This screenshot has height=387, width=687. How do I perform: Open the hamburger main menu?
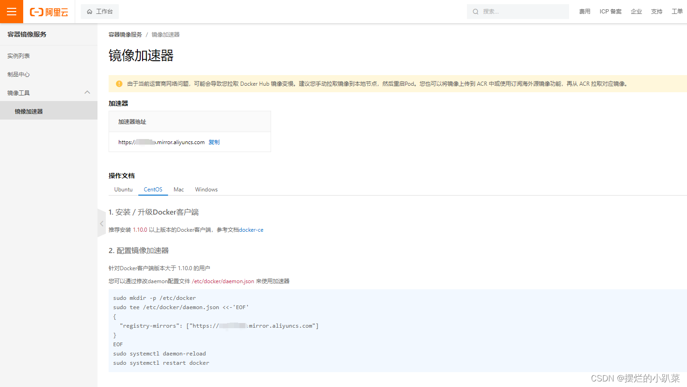click(x=12, y=12)
